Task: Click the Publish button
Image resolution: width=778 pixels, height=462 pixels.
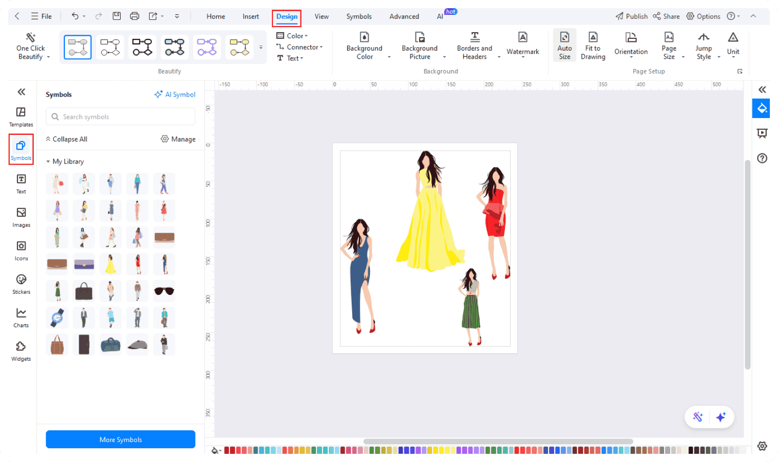Action: 631,16
